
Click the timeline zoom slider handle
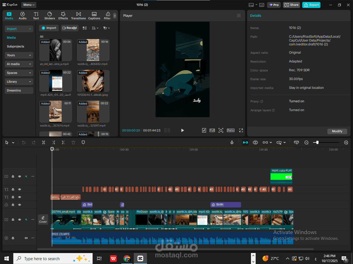317,142
